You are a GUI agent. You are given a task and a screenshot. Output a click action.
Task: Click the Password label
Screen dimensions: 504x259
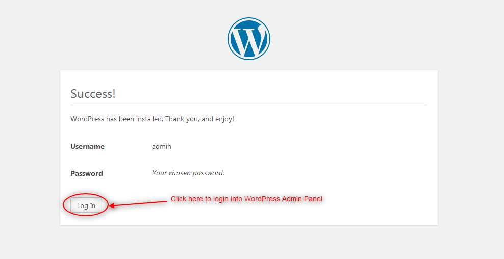[87, 173]
